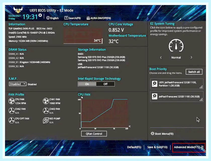This screenshot has width=211, height=161.
Task: Select the AIO PUMP icon
Action: click(46, 120)
